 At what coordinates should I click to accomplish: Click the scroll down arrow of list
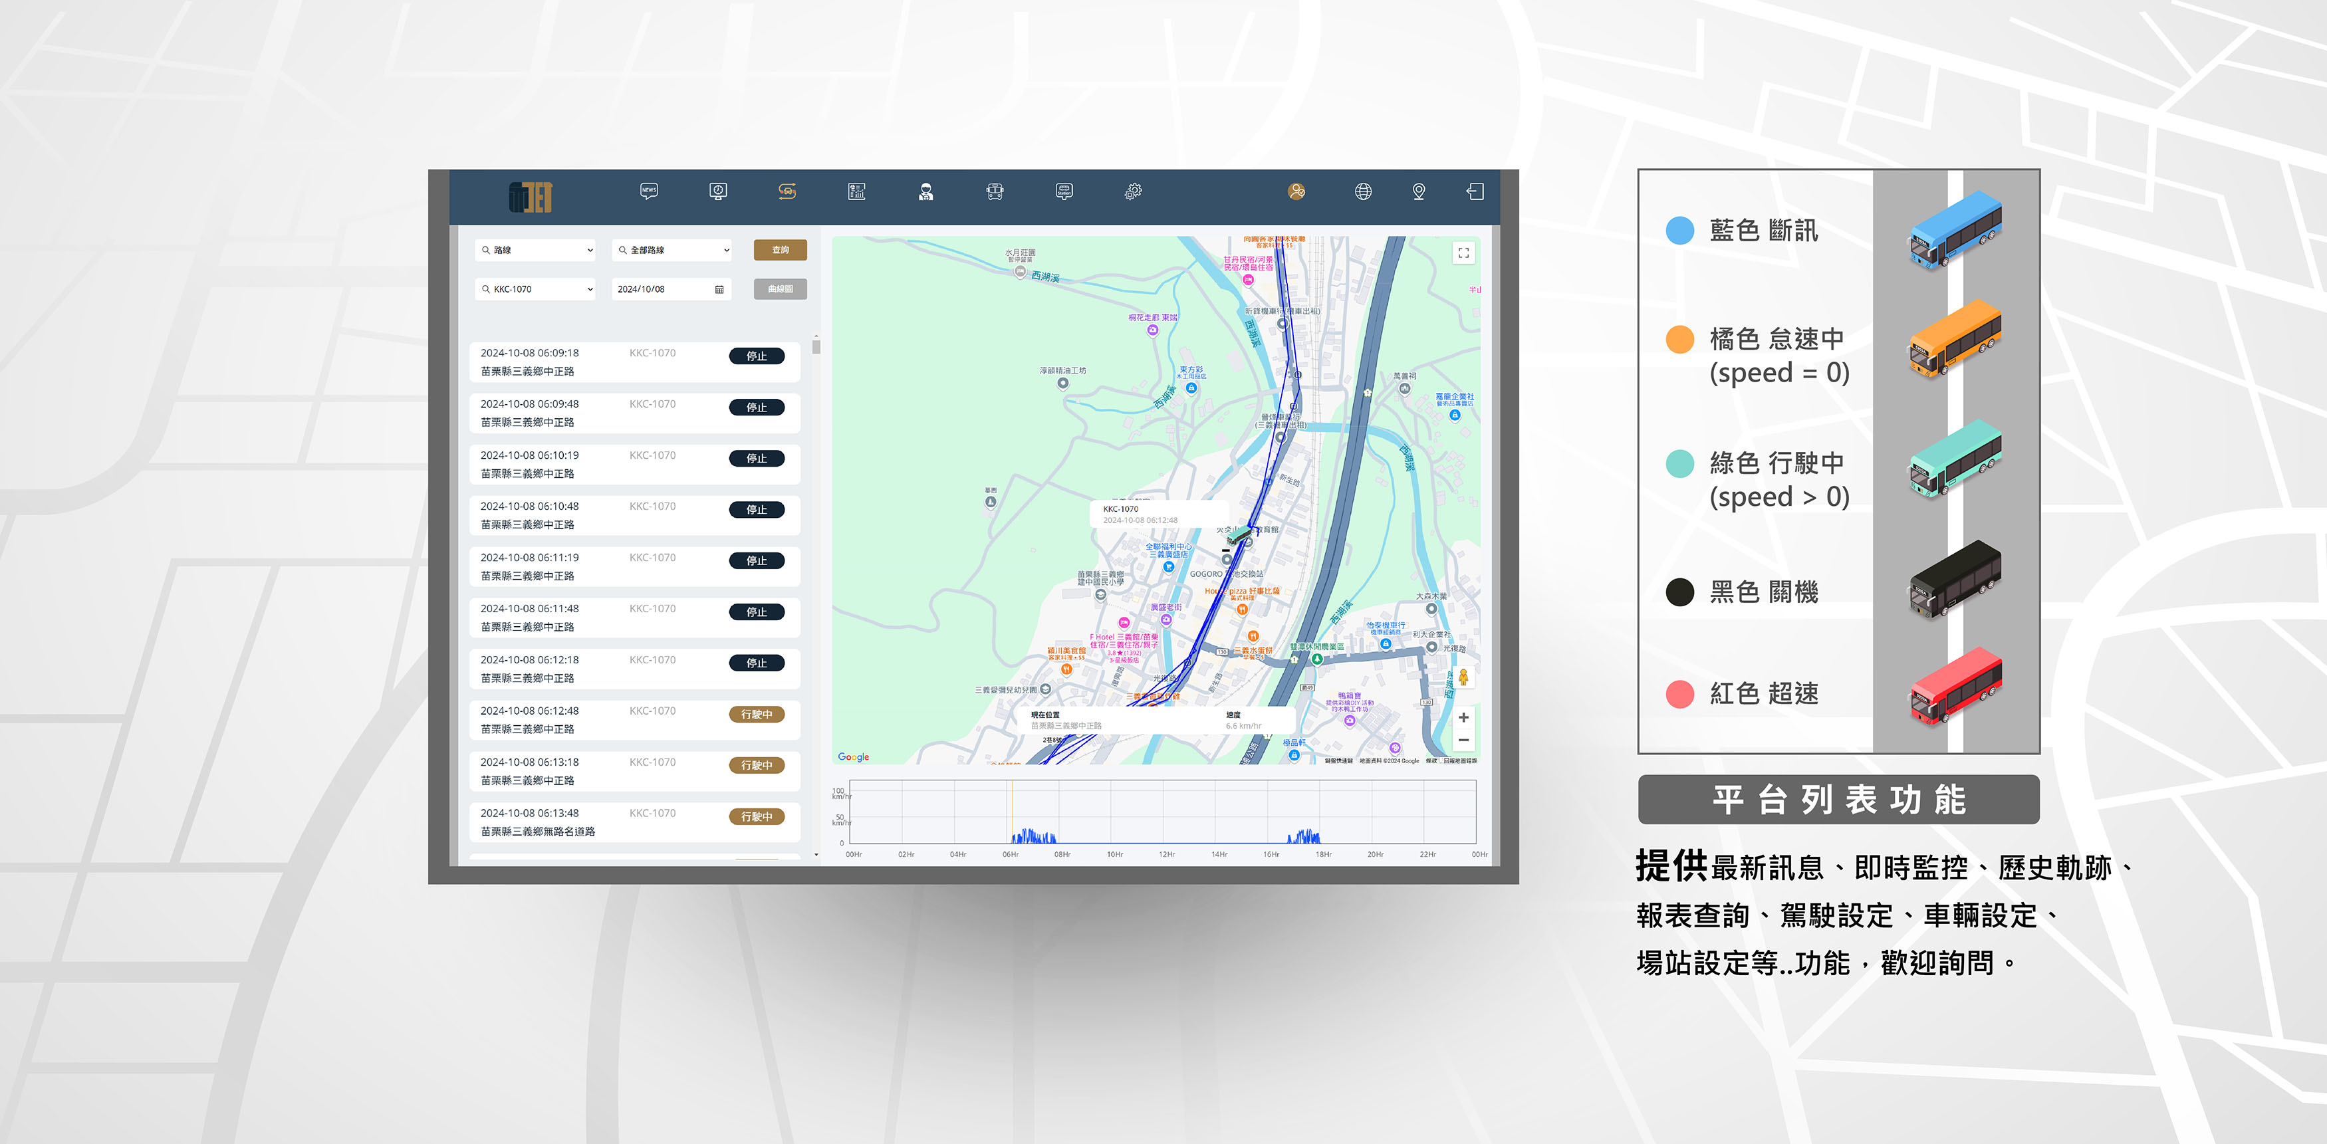816,854
